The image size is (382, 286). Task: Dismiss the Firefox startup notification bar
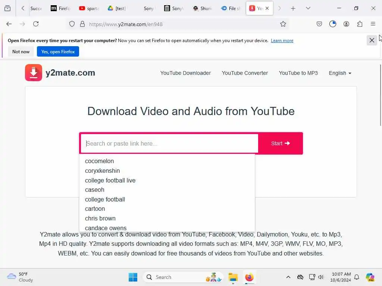click(372, 40)
